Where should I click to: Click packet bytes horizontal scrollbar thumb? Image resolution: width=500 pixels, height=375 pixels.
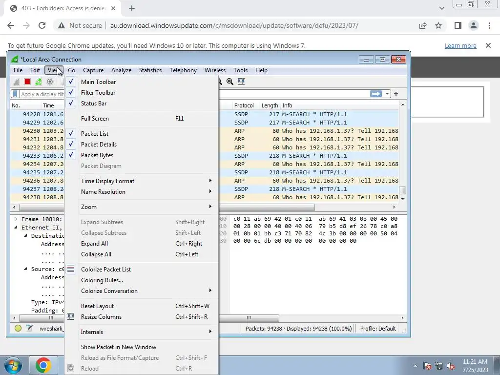[249, 318]
